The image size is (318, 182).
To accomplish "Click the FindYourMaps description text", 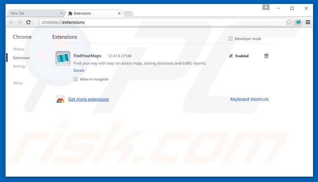I will pyautogui.click(x=140, y=63).
